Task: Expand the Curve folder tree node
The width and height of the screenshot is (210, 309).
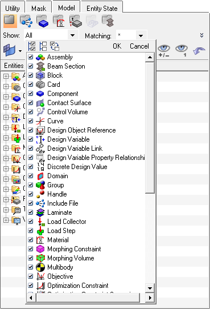Action: coord(6,107)
